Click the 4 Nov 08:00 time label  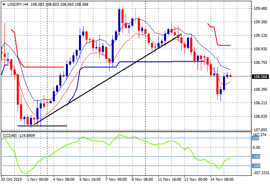(64, 180)
